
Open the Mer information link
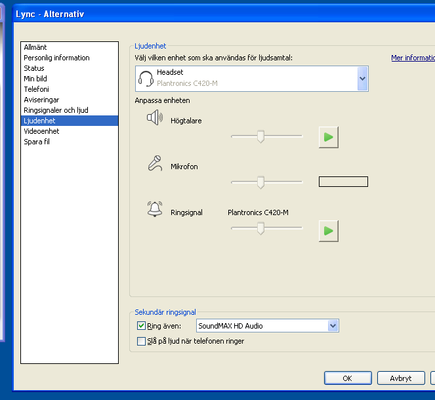(x=413, y=58)
